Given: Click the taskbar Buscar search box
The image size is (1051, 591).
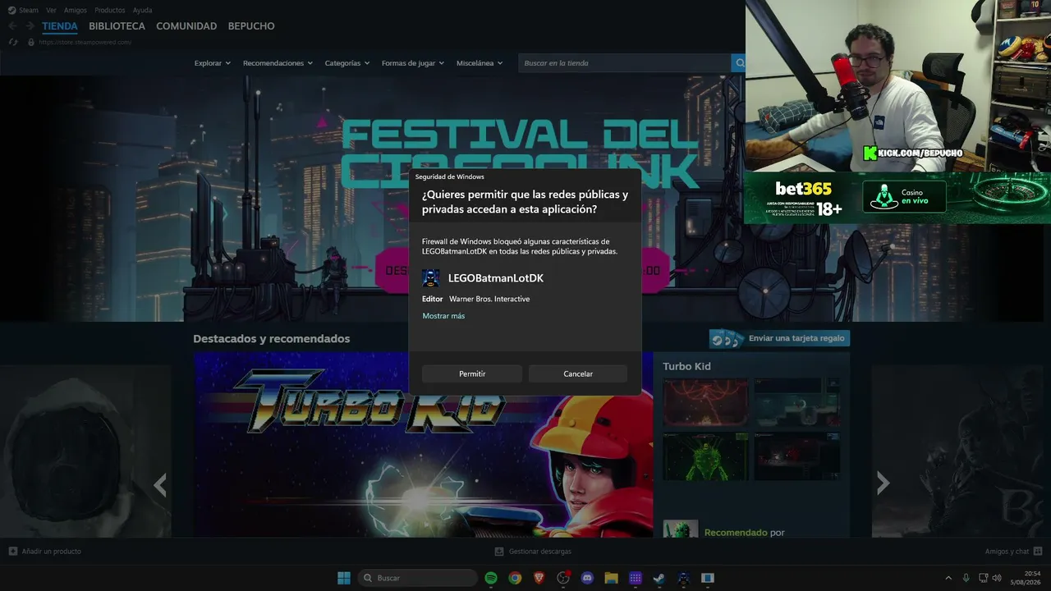Looking at the screenshot, I should tap(418, 578).
